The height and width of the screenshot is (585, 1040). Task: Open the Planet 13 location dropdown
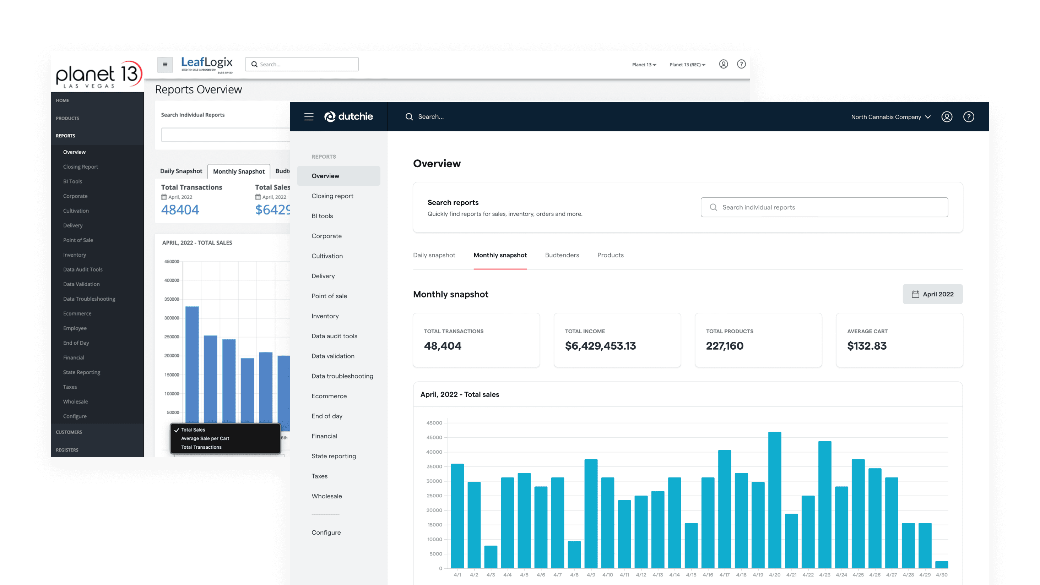click(644, 65)
